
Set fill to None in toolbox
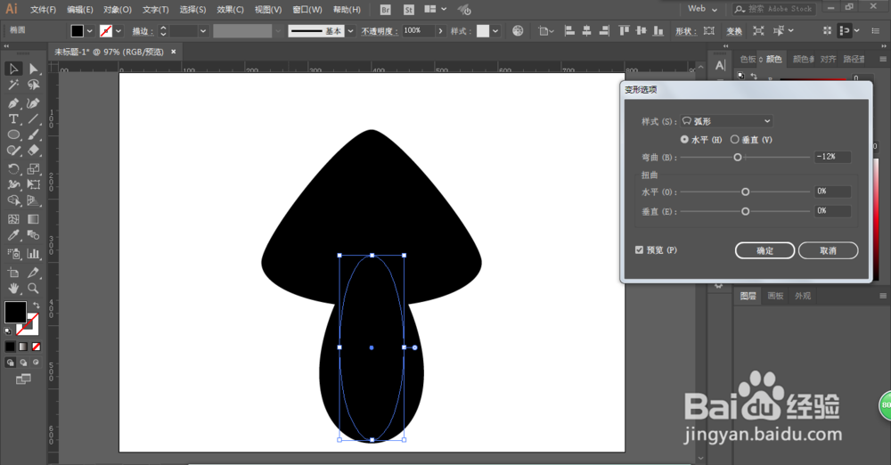(x=36, y=347)
